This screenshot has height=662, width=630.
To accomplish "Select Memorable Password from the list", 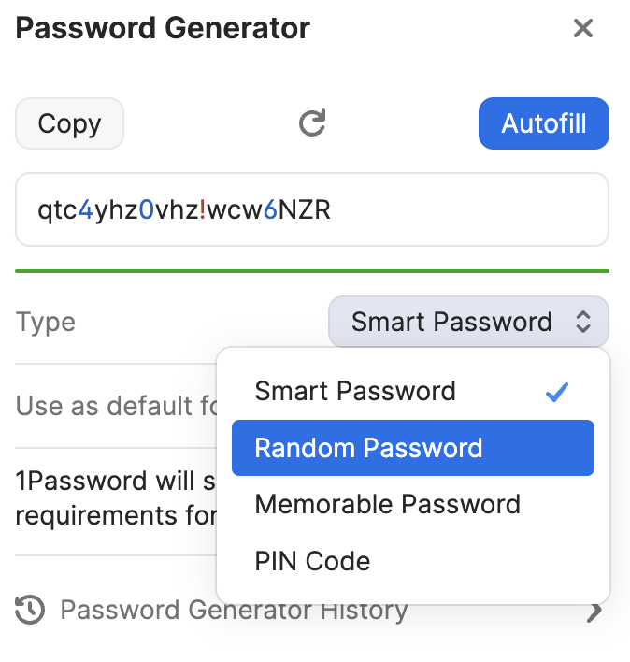I will click(x=387, y=505).
